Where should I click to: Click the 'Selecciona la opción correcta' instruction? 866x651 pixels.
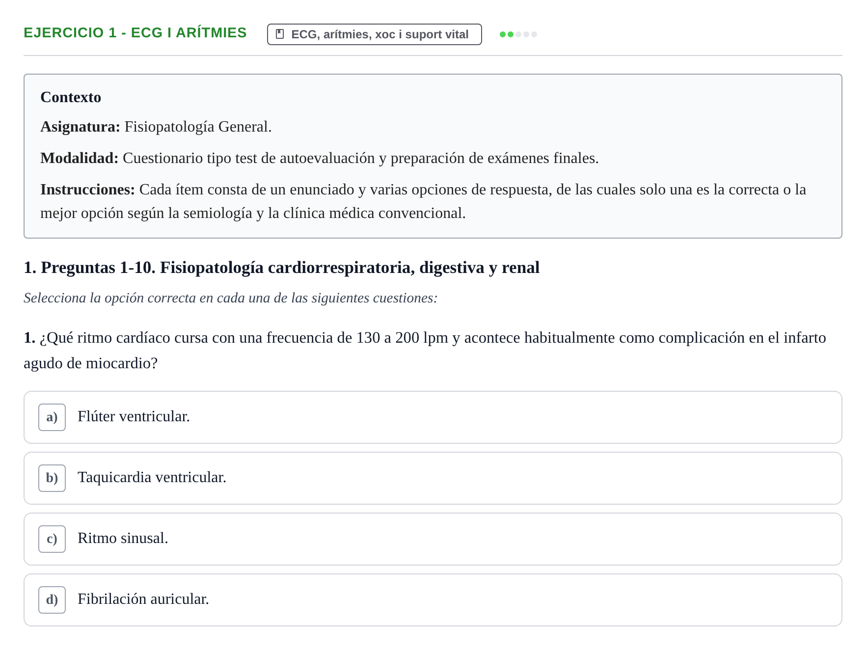point(230,298)
